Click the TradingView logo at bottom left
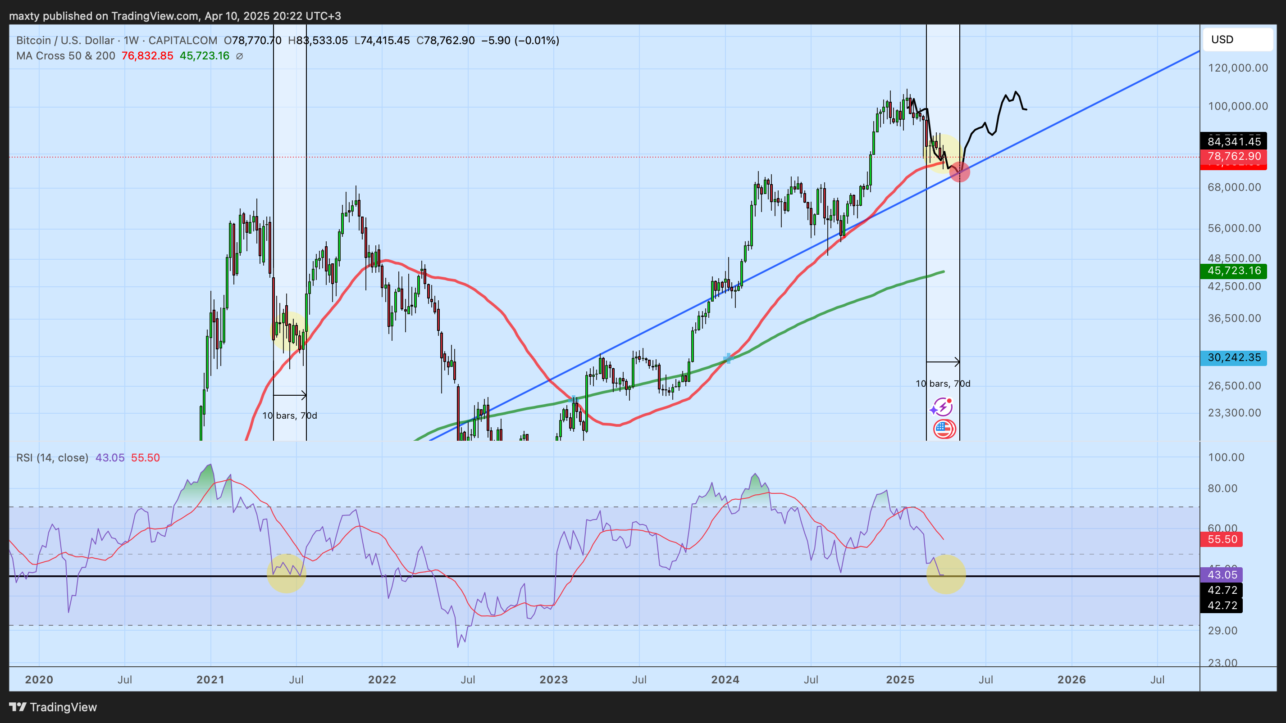The width and height of the screenshot is (1286, 723). pyautogui.click(x=53, y=707)
